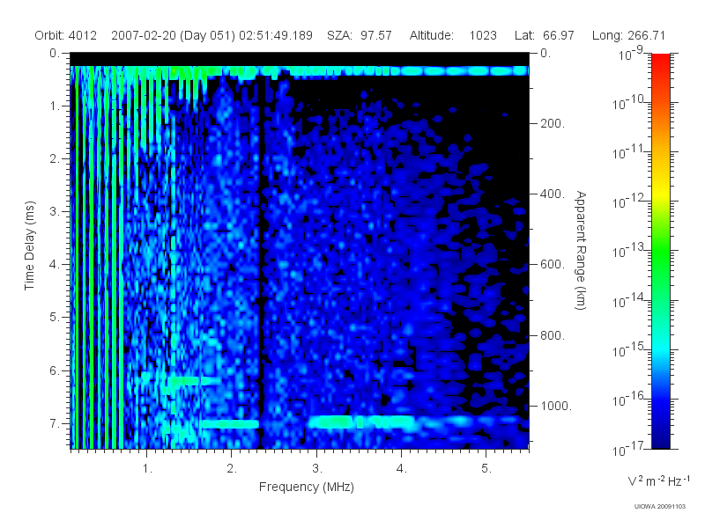Click the 'Frequency (MHz)' axis label
Viewport: 705px width, 528px height.
(306, 488)
